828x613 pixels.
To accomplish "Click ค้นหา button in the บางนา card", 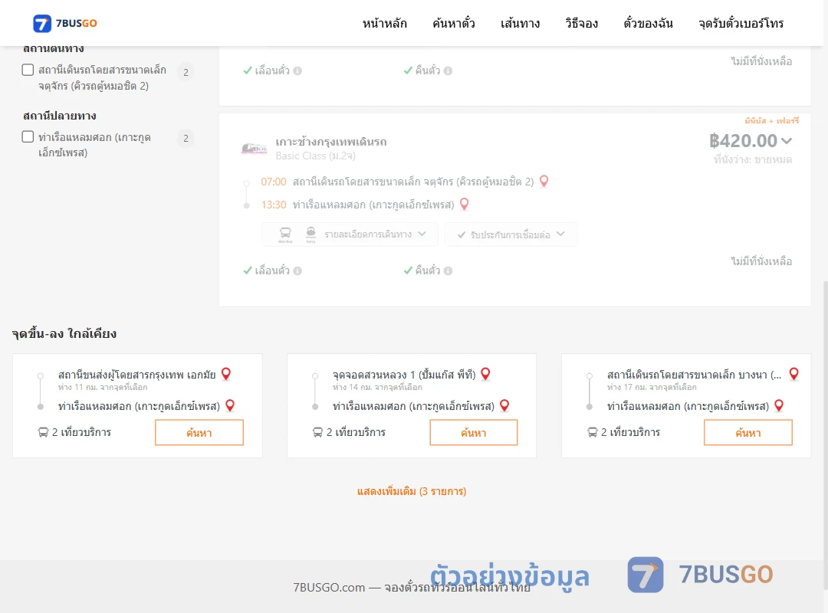I will click(747, 432).
